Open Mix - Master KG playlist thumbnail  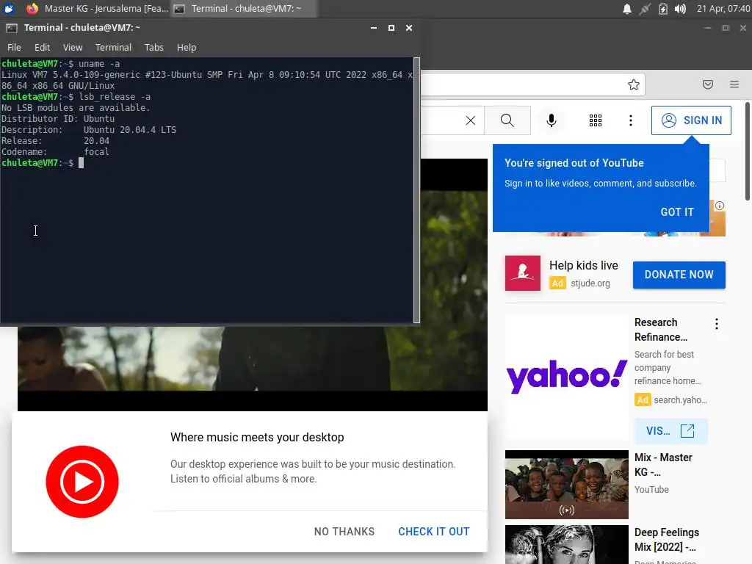click(566, 485)
